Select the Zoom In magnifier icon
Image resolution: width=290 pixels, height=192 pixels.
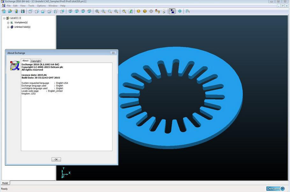coord(103,11)
